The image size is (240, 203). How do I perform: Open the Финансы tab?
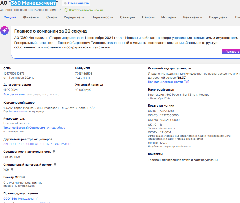(31, 17)
